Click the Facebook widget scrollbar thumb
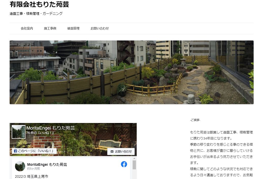The height and width of the screenshot is (179, 263). (134, 165)
